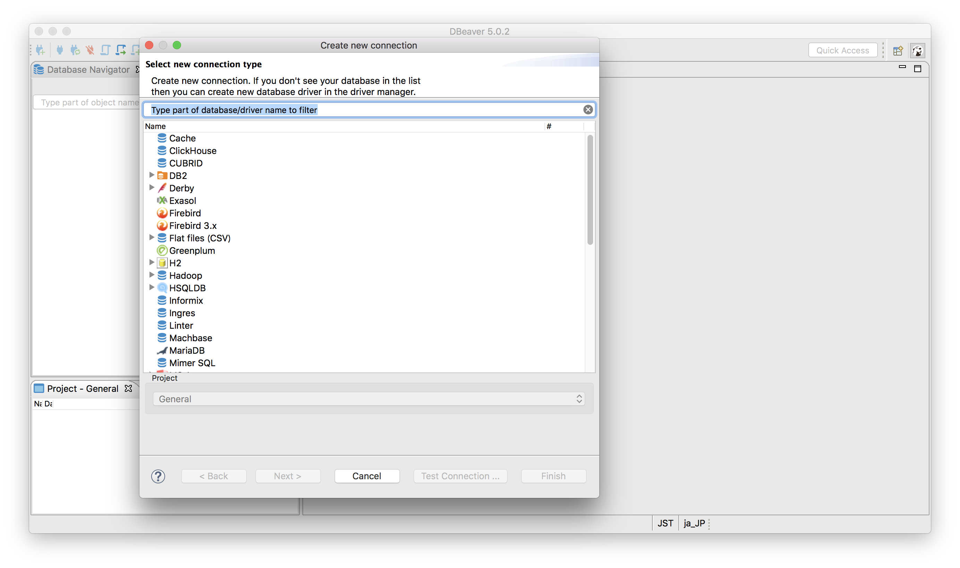Switch to the Database Navigator tab
The height and width of the screenshot is (568, 960).
tap(88, 69)
